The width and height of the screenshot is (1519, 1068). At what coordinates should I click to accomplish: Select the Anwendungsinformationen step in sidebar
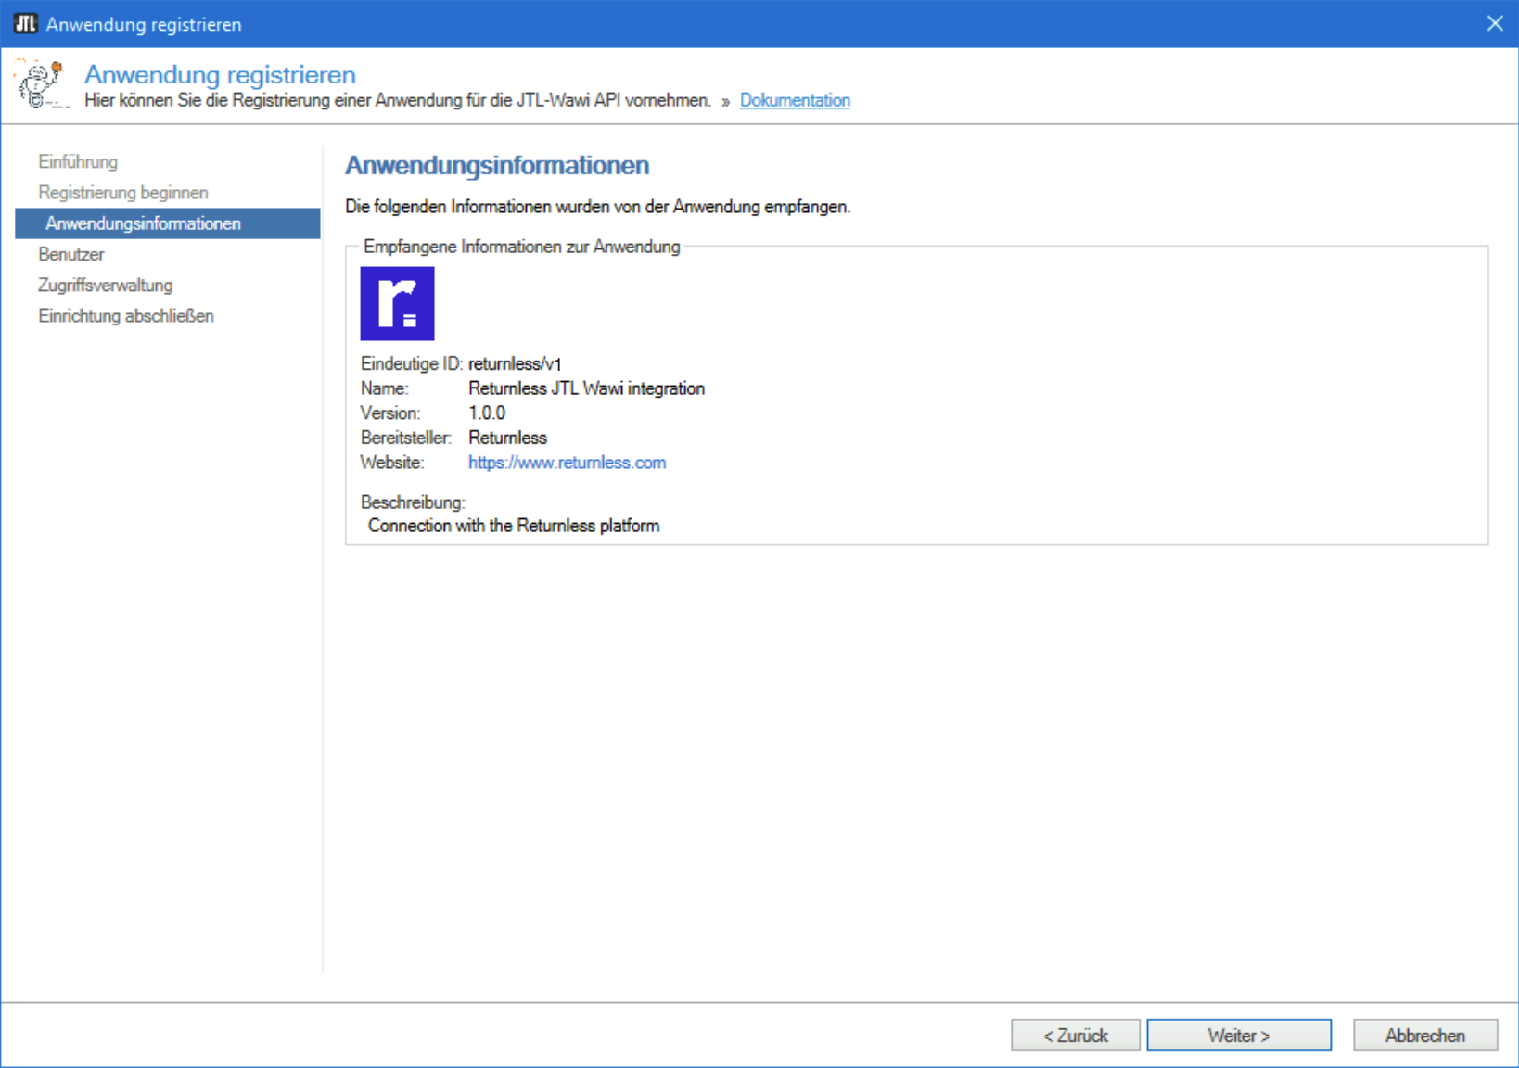click(168, 223)
